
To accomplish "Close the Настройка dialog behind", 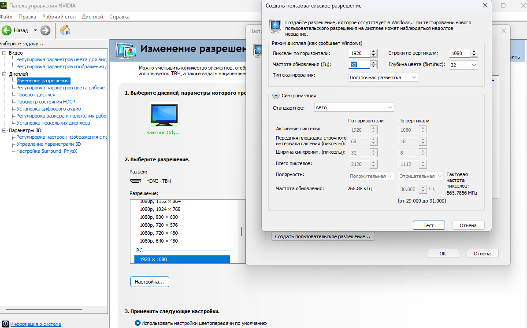I will [504, 31].
